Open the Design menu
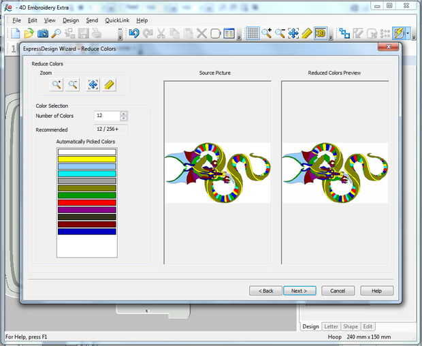 point(71,20)
